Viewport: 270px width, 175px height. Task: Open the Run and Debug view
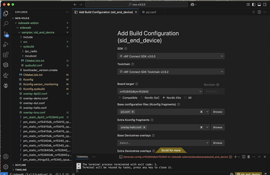6,44
